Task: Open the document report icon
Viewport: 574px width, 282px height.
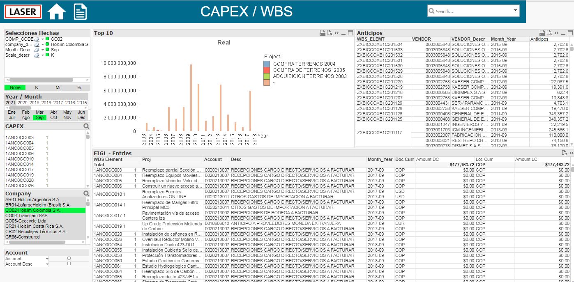Action: 80,11
